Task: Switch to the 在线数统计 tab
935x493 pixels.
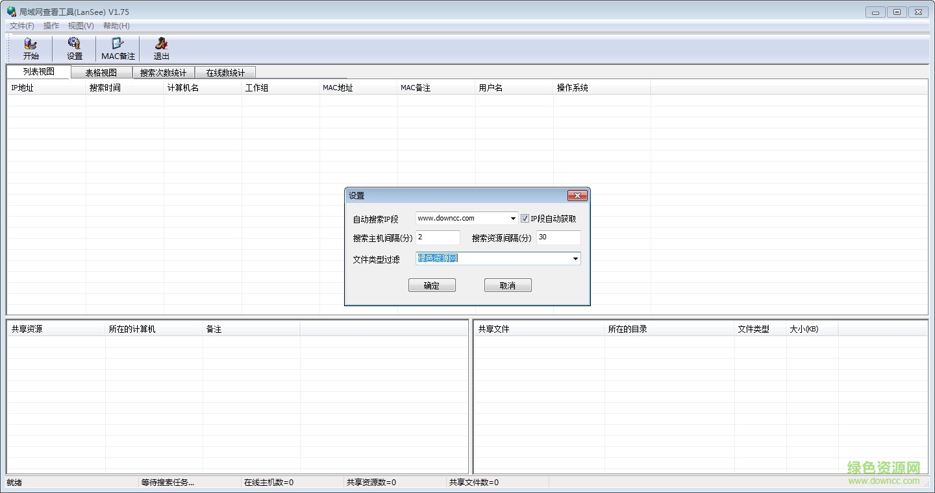Action: pos(225,73)
